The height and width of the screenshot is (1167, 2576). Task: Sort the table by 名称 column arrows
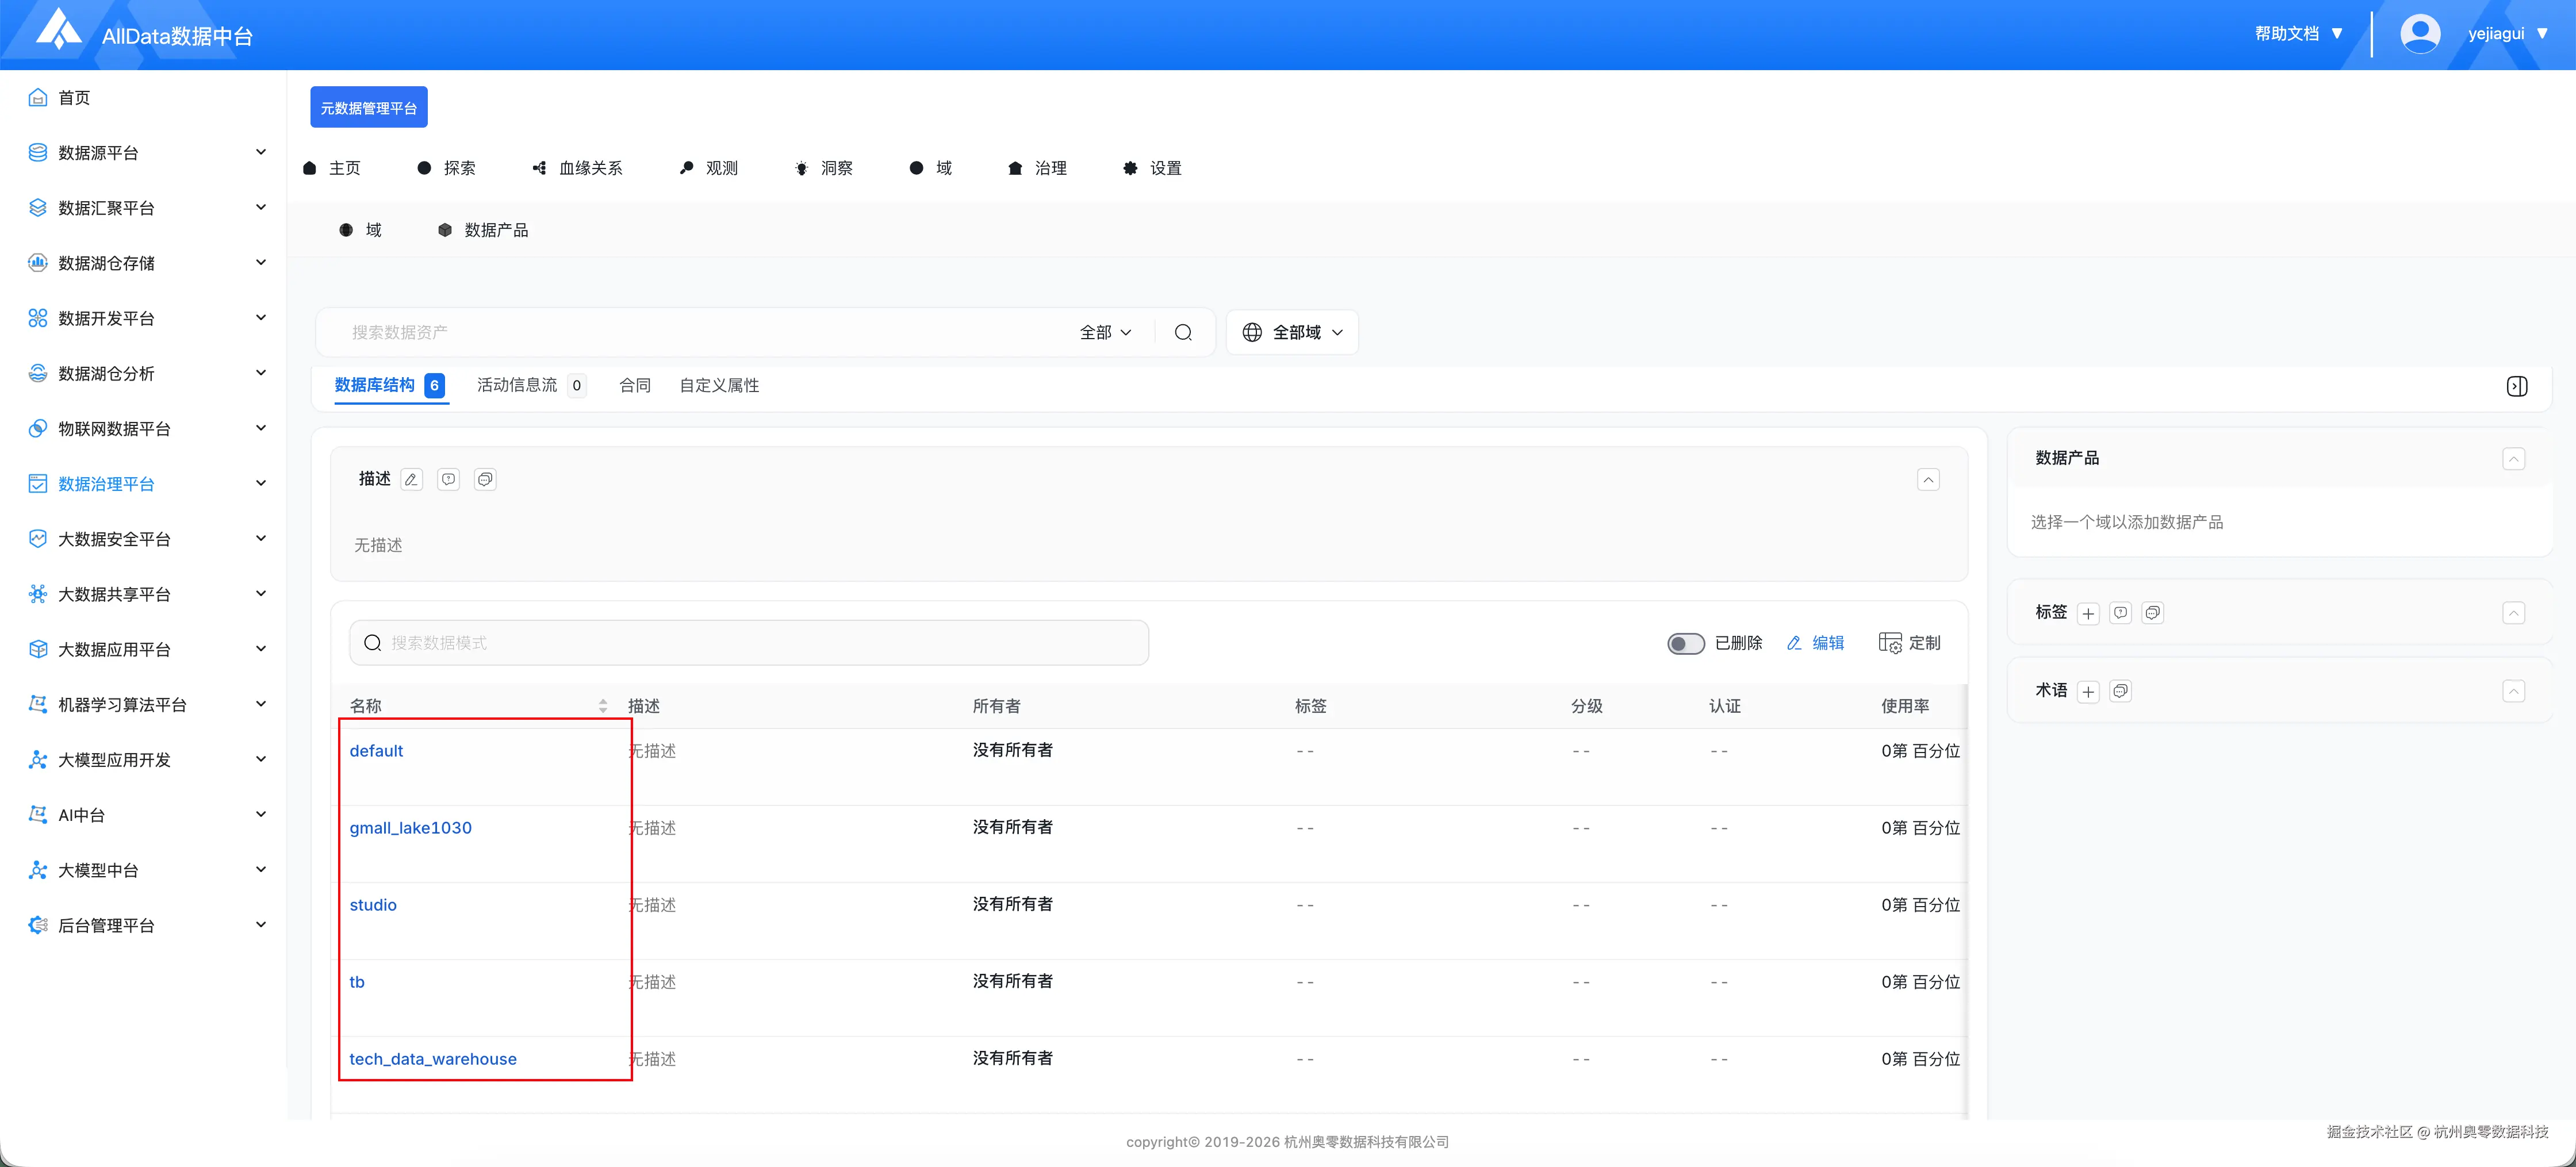(603, 706)
